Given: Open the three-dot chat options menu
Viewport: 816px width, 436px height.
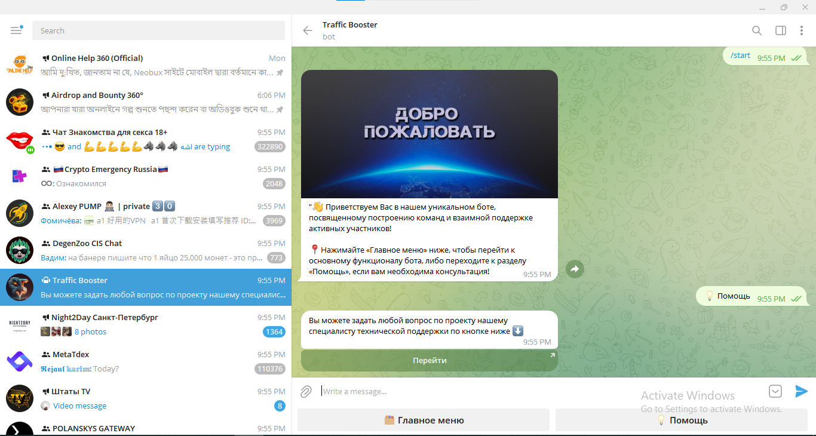Looking at the screenshot, I should (802, 30).
